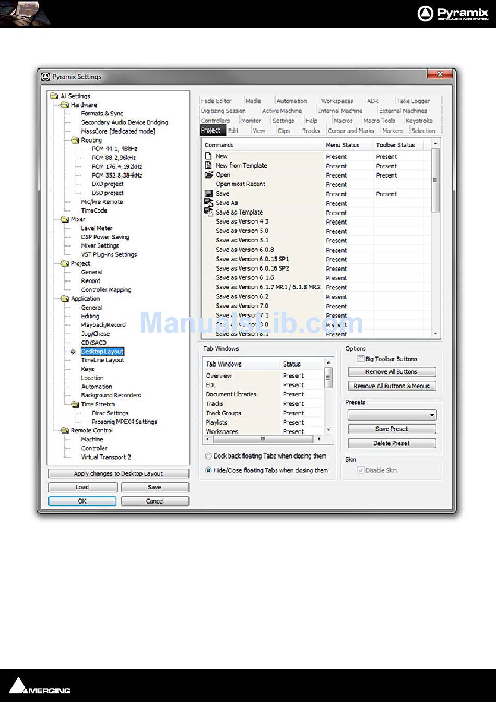Click the Open folder icon in Commands
This screenshot has width=496, height=702.
209,175
